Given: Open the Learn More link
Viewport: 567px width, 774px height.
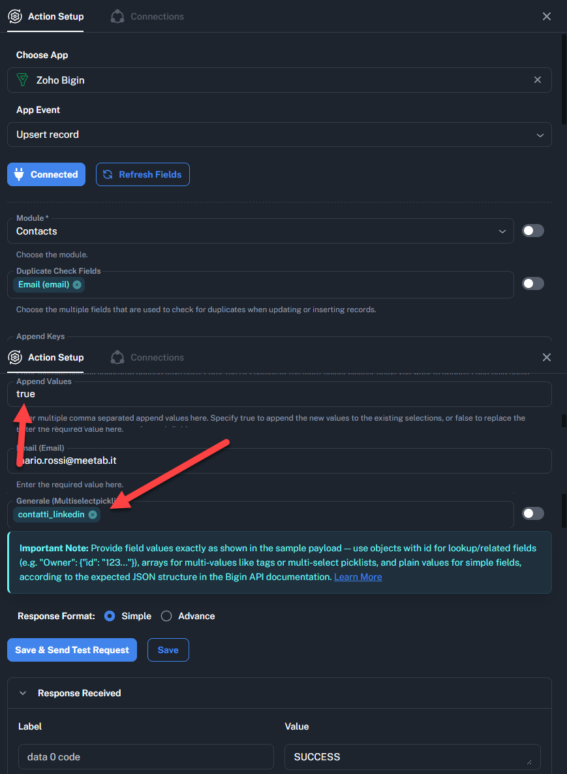Looking at the screenshot, I should (358, 577).
